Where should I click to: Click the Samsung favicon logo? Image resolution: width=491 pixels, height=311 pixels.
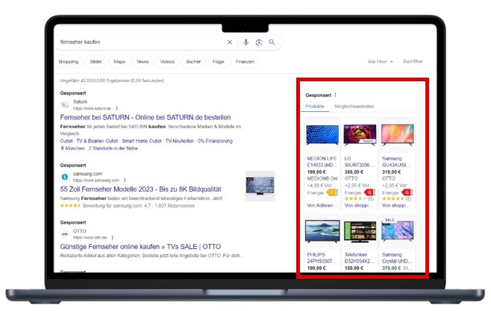[x=65, y=178]
